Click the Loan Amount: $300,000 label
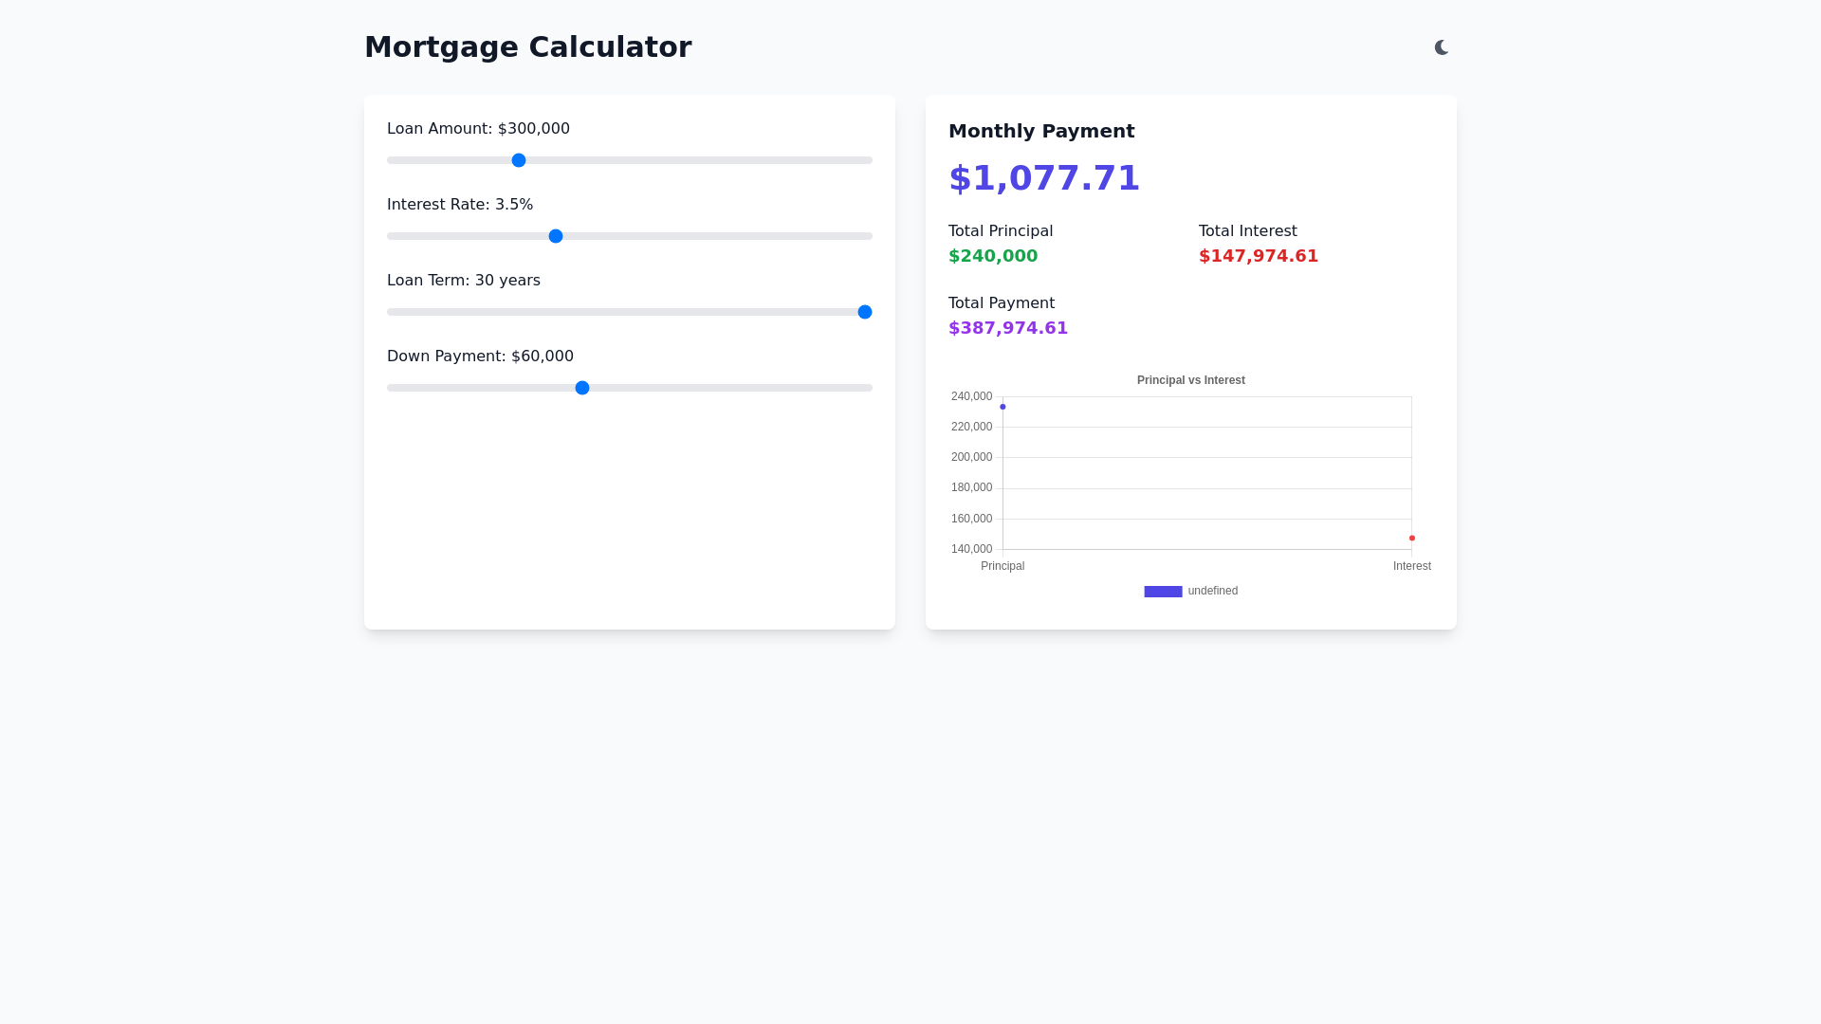 coord(478,129)
